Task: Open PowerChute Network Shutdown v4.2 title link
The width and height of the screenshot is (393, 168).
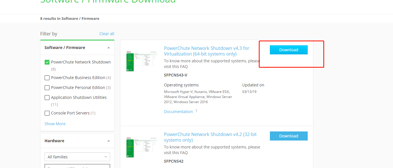Action: coord(210,137)
